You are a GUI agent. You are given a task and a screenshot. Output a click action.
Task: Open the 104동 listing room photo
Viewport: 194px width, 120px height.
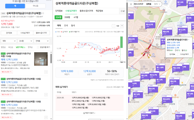pos(41,59)
